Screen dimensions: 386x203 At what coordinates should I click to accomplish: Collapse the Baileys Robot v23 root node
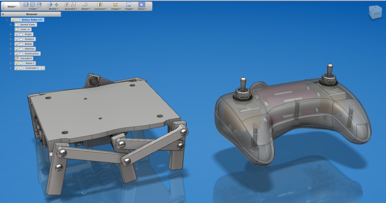7,20
